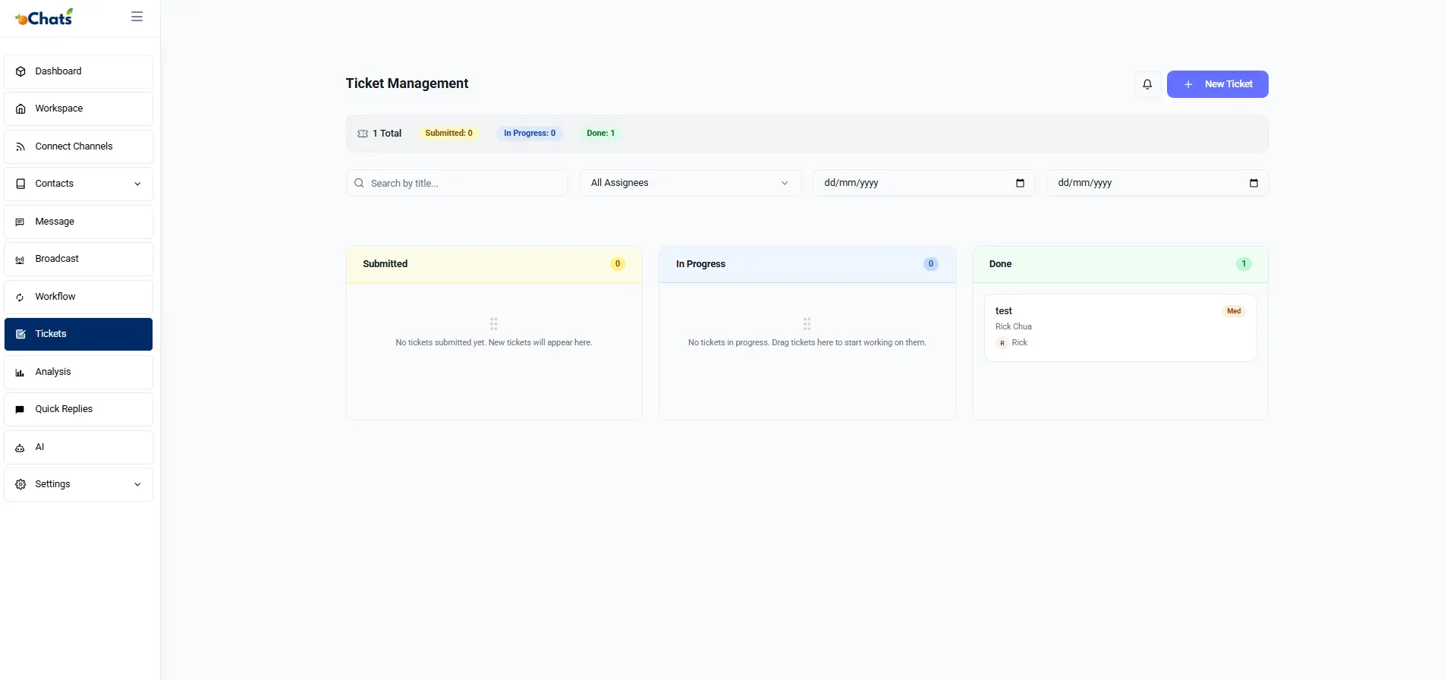Click the Med priority tag
Viewport: 1447px width, 680px height.
1234,311
